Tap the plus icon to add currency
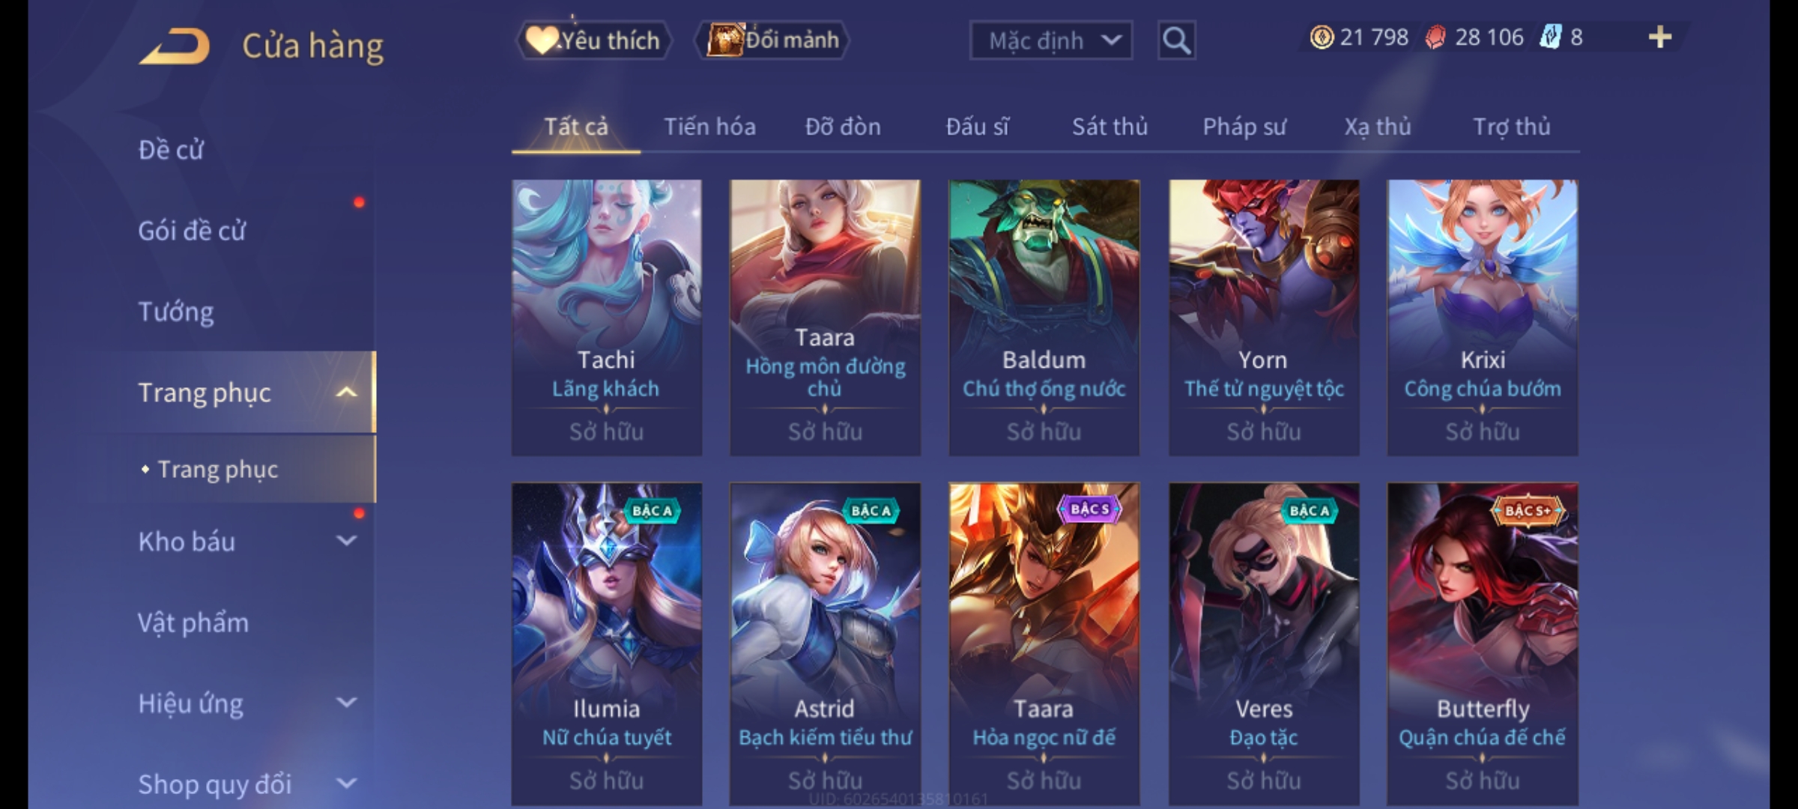Screen dimensions: 1798x809 pyautogui.click(x=1660, y=37)
